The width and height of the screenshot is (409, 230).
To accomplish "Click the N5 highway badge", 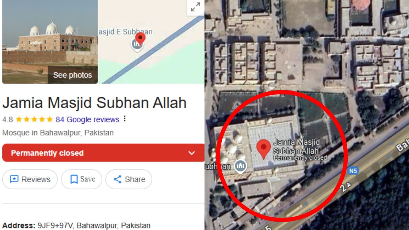I will click(353, 171).
